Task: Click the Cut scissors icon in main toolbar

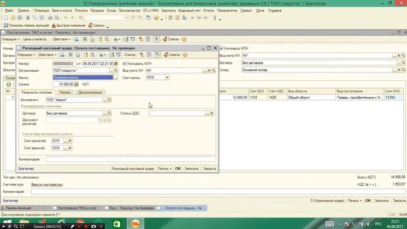Action: pos(28,18)
